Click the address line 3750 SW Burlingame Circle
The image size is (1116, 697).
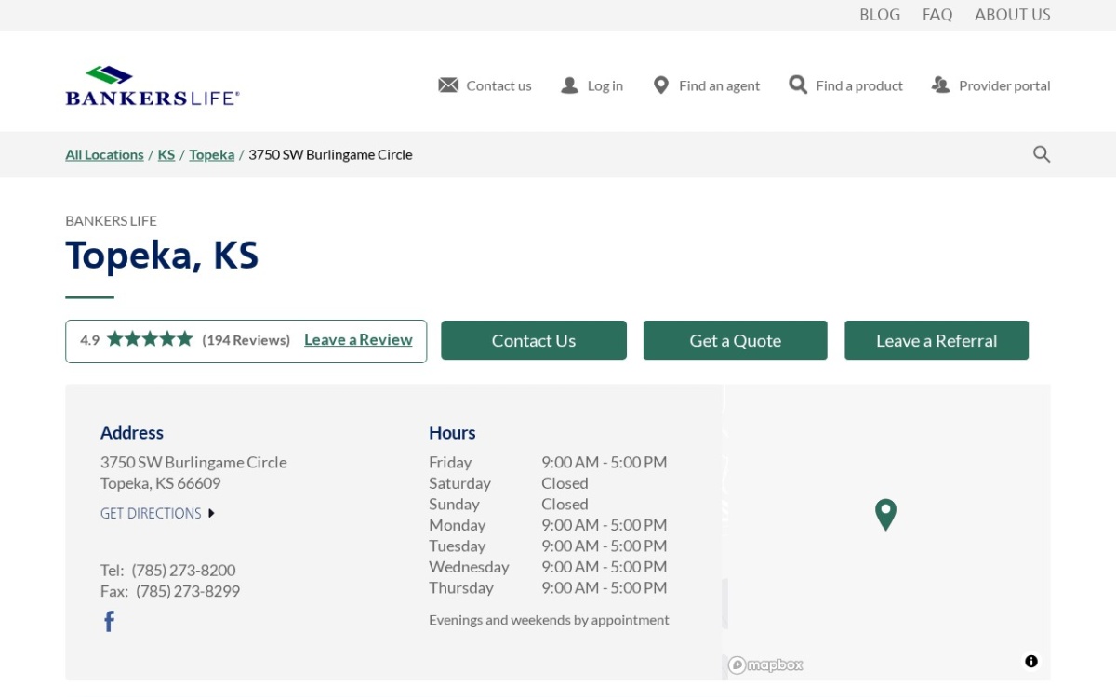tap(193, 462)
